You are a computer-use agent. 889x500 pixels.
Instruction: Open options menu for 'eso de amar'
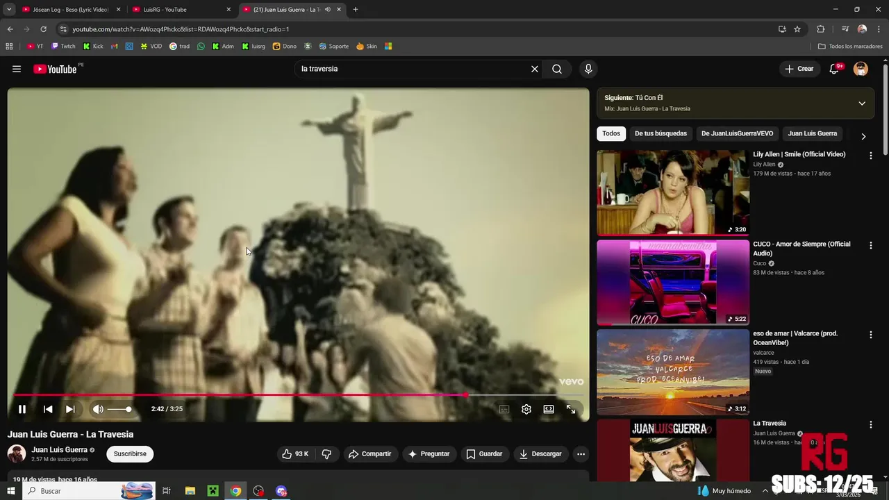pos(870,335)
